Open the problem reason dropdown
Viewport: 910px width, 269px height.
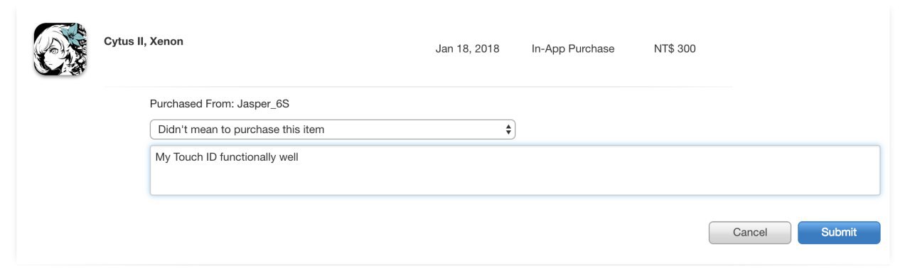pos(332,130)
